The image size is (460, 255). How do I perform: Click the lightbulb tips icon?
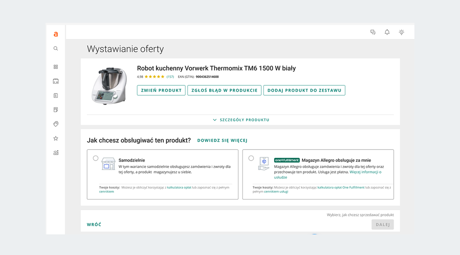tap(401, 32)
